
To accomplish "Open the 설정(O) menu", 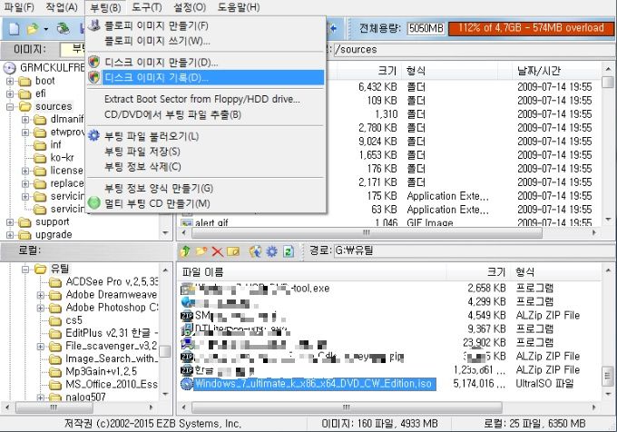I will coord(190,7).
